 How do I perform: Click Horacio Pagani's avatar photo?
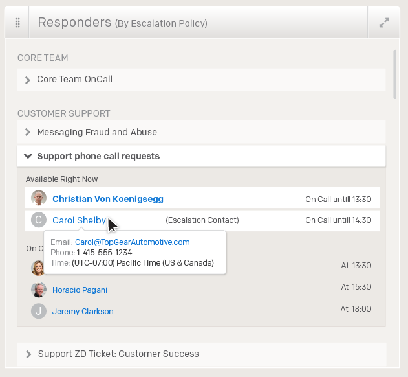pyautogui.click(x=39, y=290)
